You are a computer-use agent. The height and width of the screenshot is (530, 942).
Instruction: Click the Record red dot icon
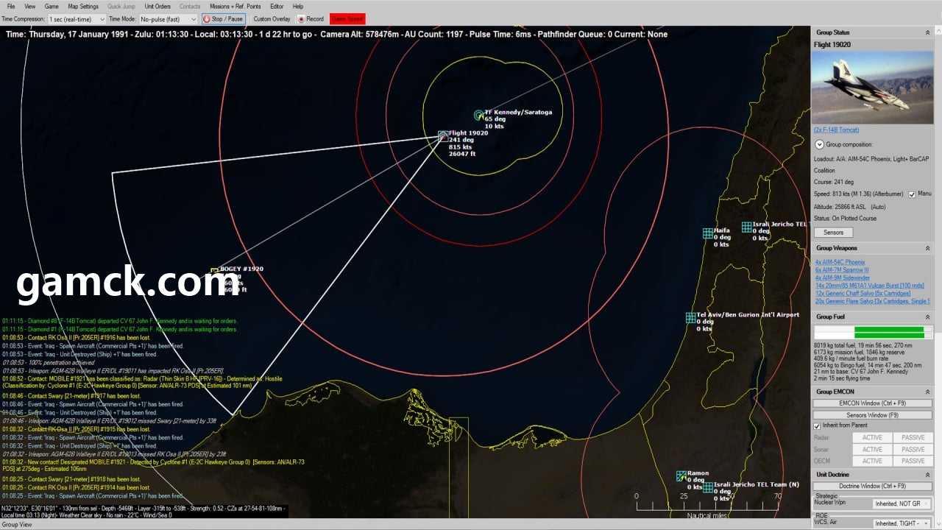coord(301,19)
